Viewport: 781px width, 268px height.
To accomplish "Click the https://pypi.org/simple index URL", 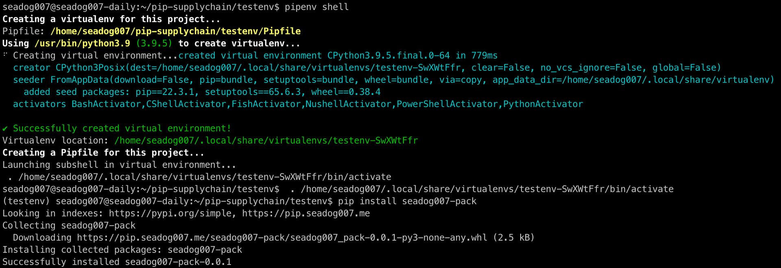I will pyautogui.click(x=170, y=213).
